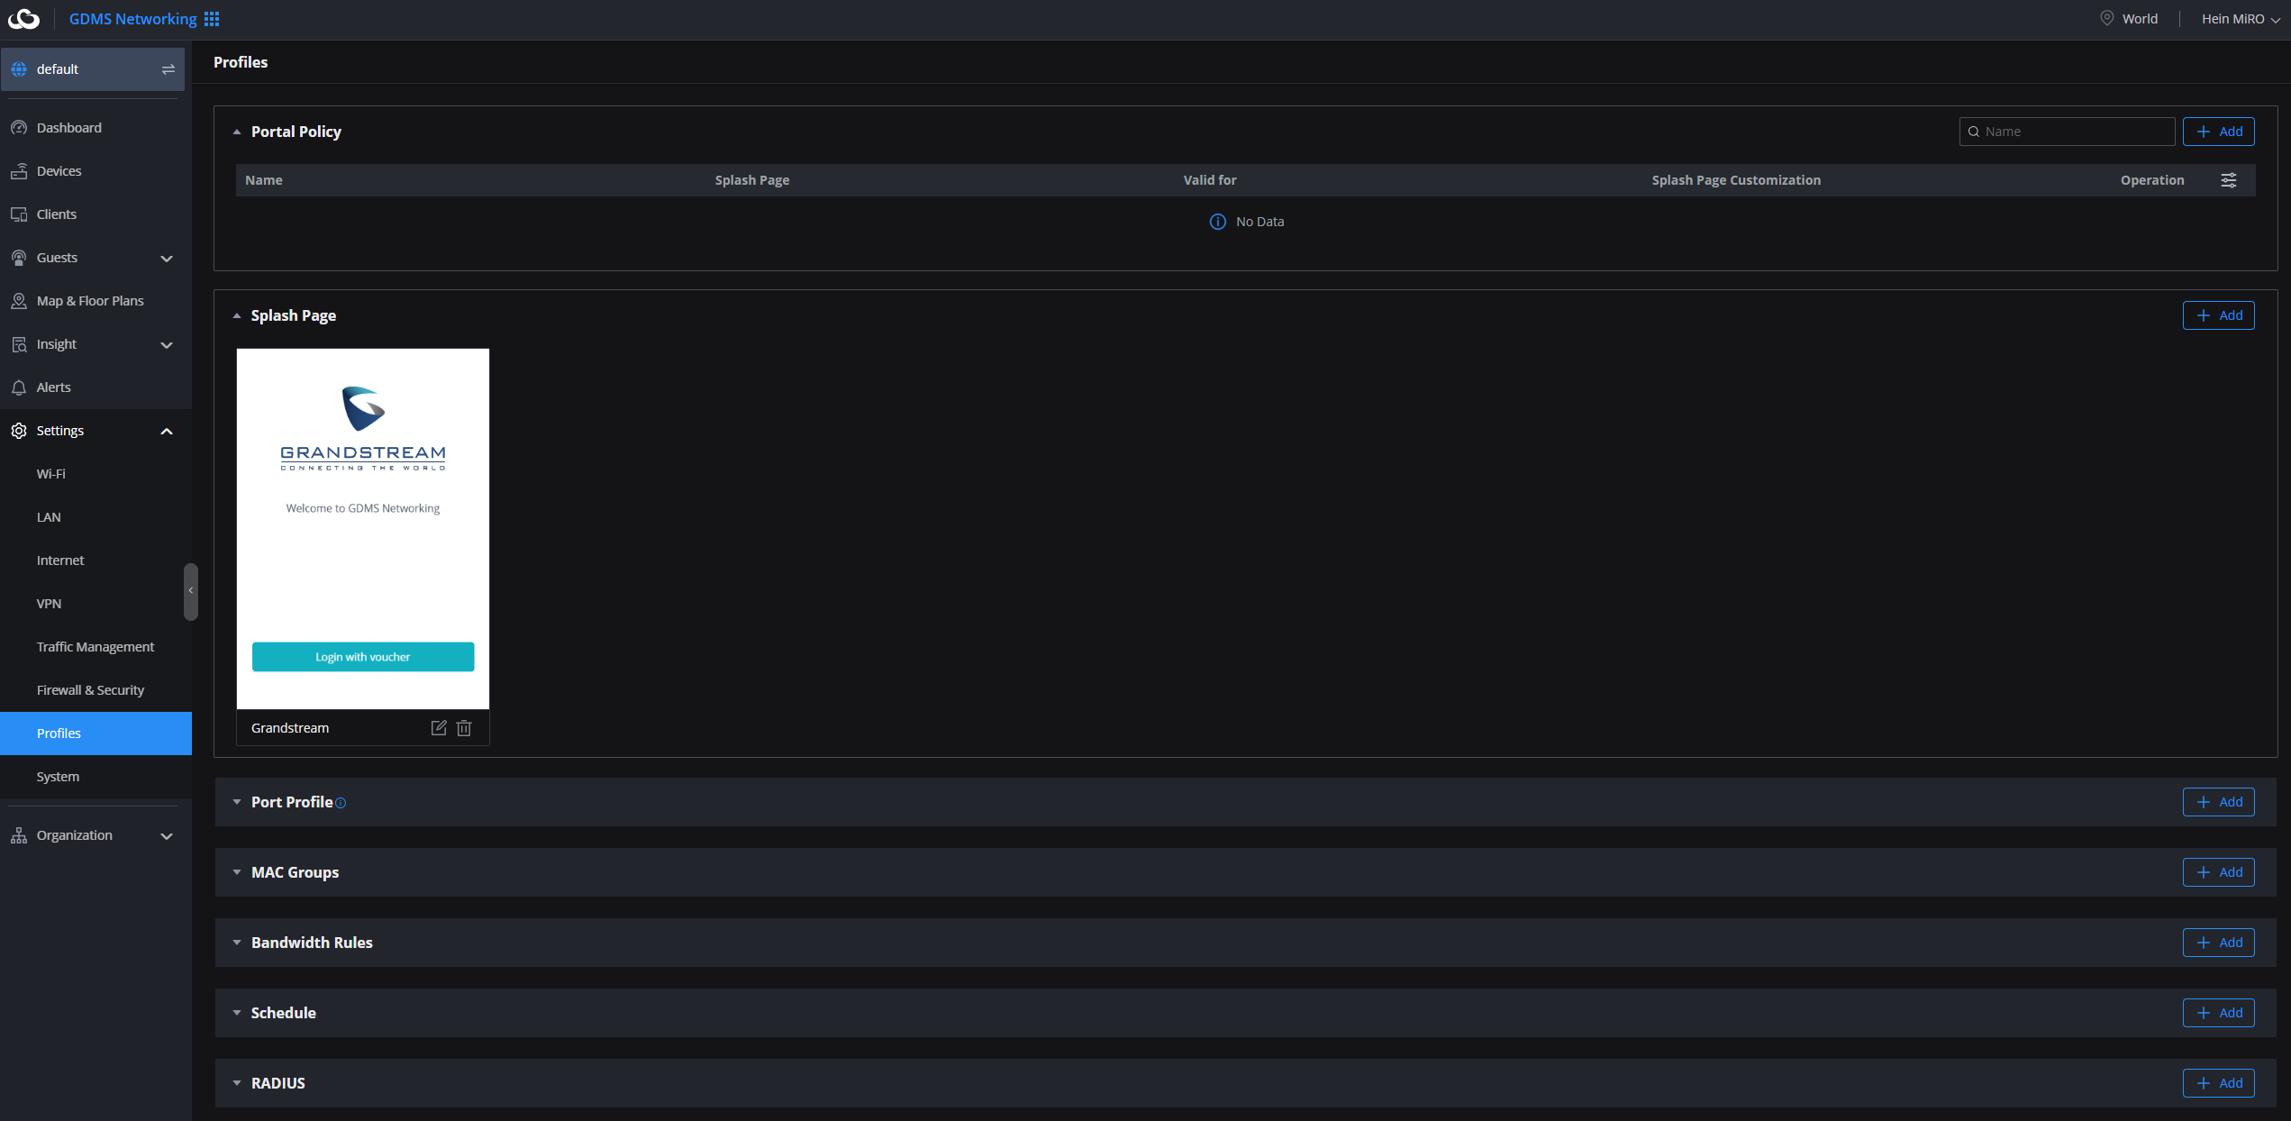Click the delete trash icon for Grandstream

click(464, 728)
